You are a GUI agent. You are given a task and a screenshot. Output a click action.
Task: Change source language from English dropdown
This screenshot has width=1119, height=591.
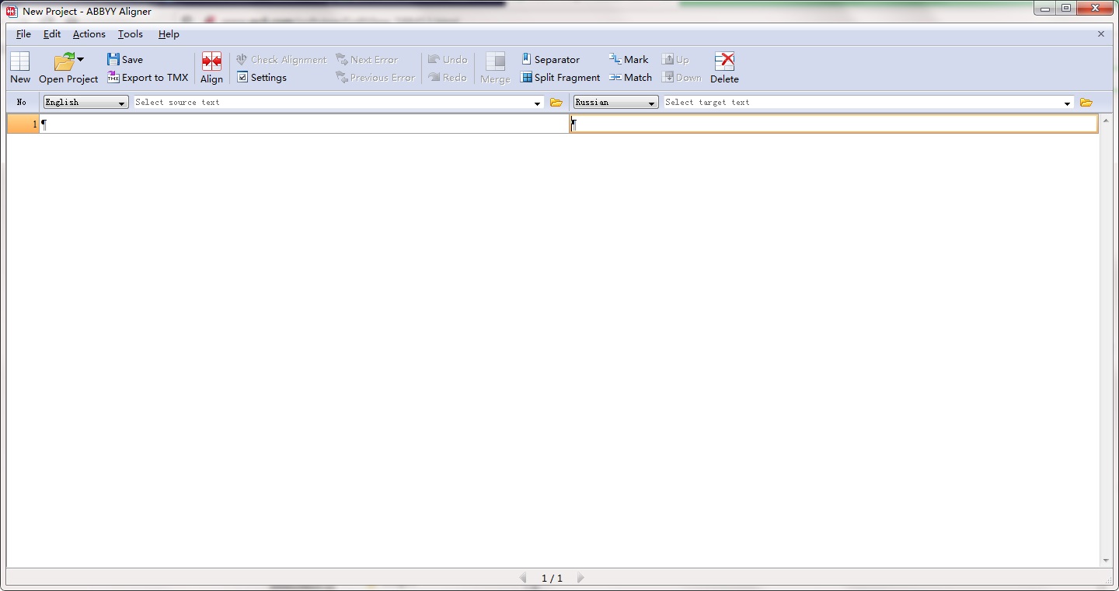tap(85, 102)
